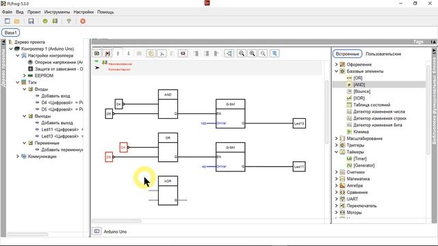Open project with the folder icon
438x246 pixels.
pyautogui.click(x=16, y=21)
